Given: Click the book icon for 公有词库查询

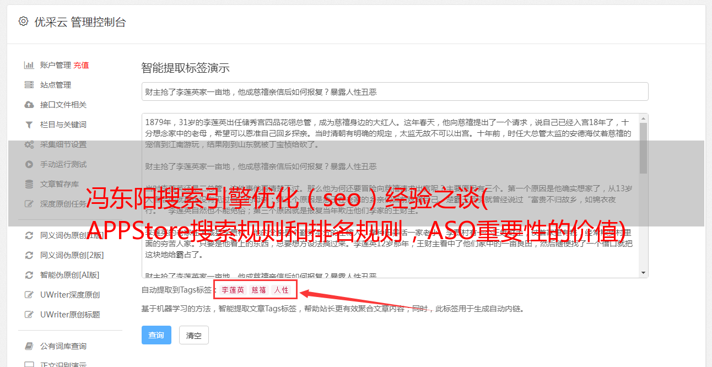Looking at the screenshot, I should click(x=29, y=346).
